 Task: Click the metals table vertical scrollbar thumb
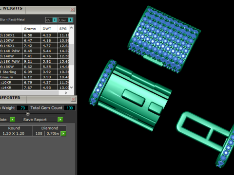71,54
